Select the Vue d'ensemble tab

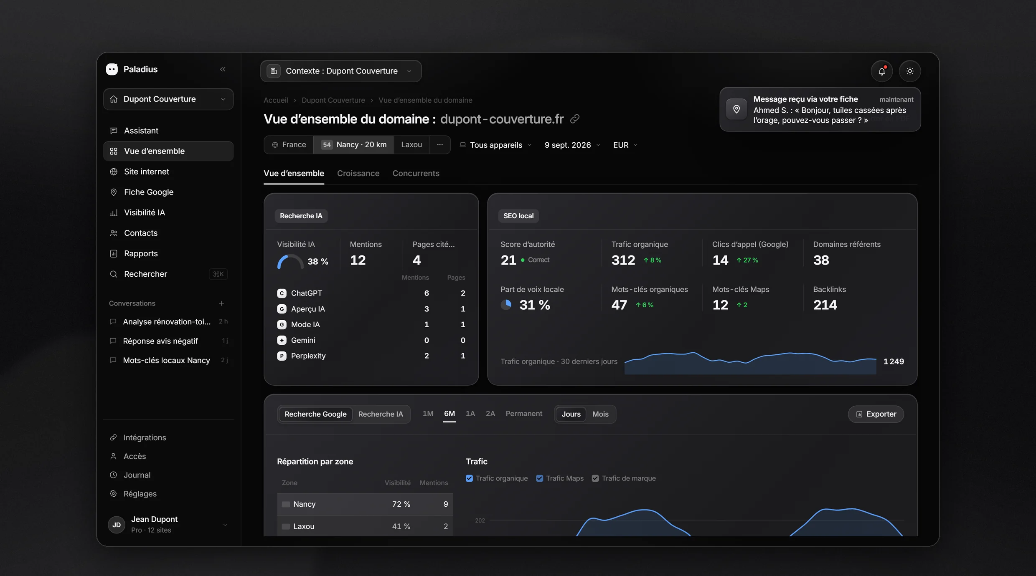(x=294, y=173)
